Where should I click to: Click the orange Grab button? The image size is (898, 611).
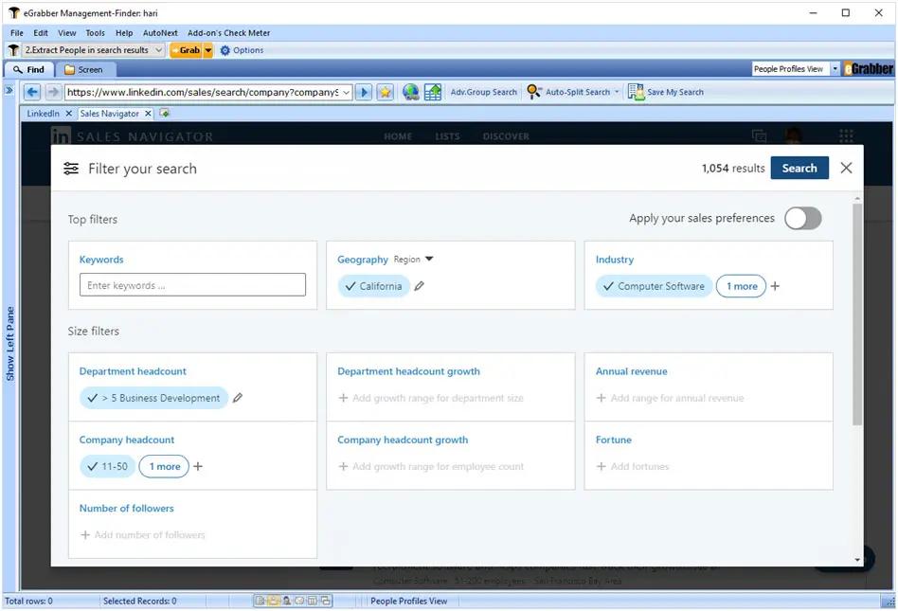pyautogui.click(x=186, y=50)
